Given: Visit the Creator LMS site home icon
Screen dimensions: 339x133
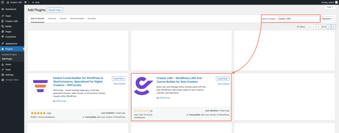Looking at the screenshot, I should click(x=8, y=2).
